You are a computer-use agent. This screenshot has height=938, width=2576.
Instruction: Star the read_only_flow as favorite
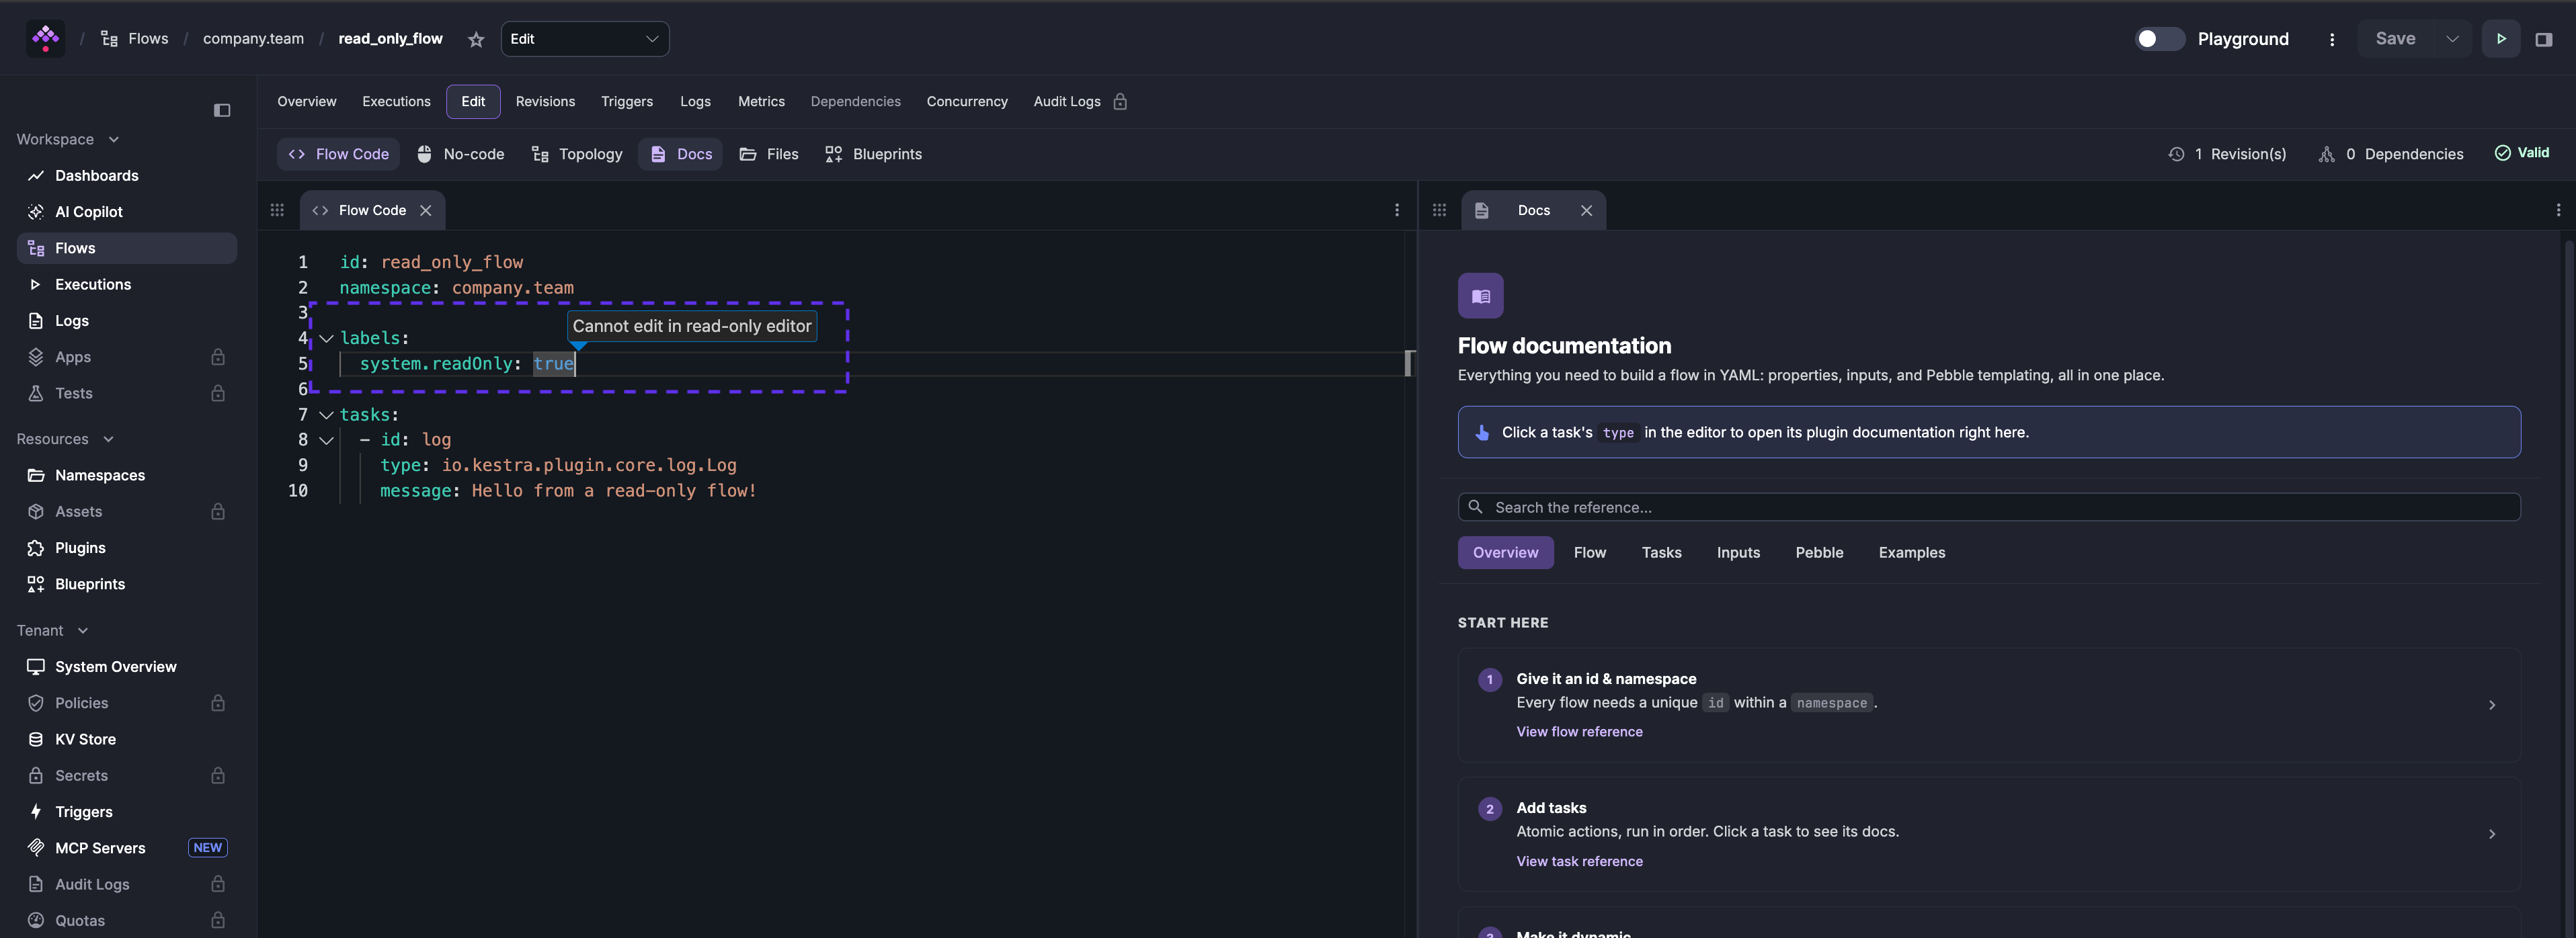tap(476, 39)
